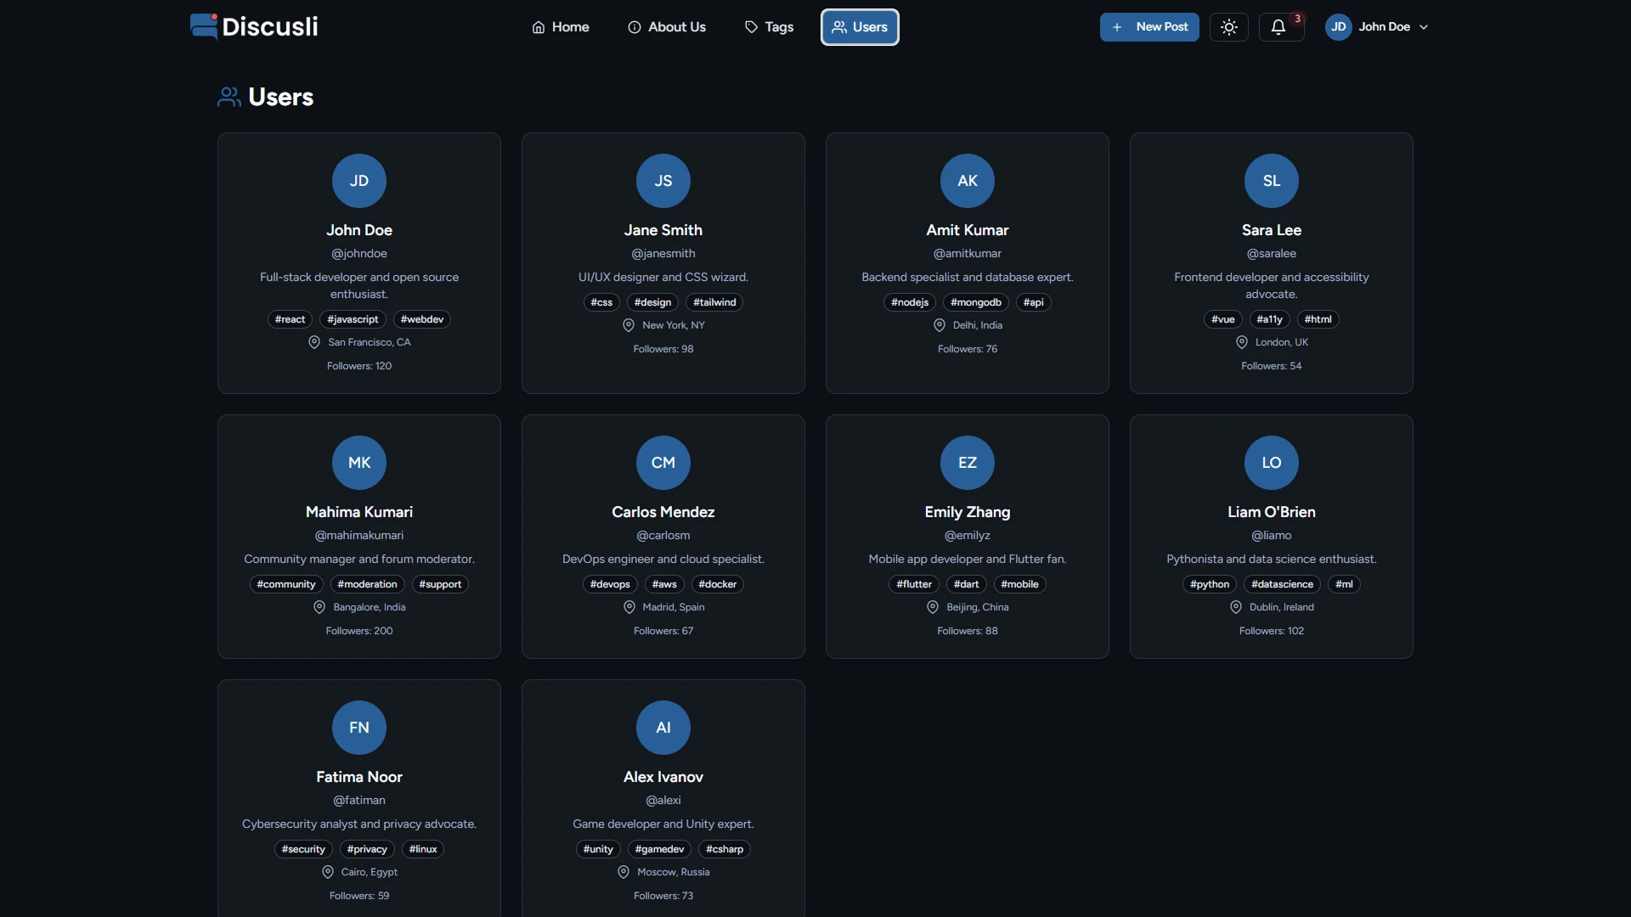This screenshot has width=1631, height=917.
Task: Select the #gamedev tag
Action: [659, 849]
